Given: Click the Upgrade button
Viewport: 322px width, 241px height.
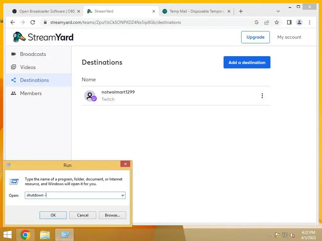Looking at the screenshot, I should 255,37.
